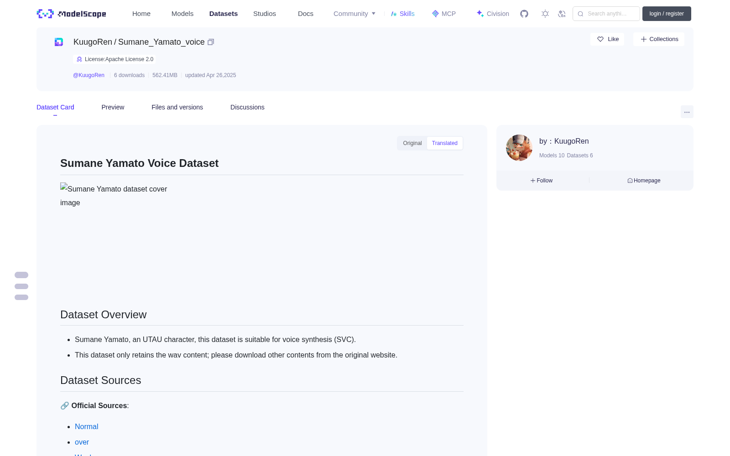Open the GitHub icon link

coord(524,14)
